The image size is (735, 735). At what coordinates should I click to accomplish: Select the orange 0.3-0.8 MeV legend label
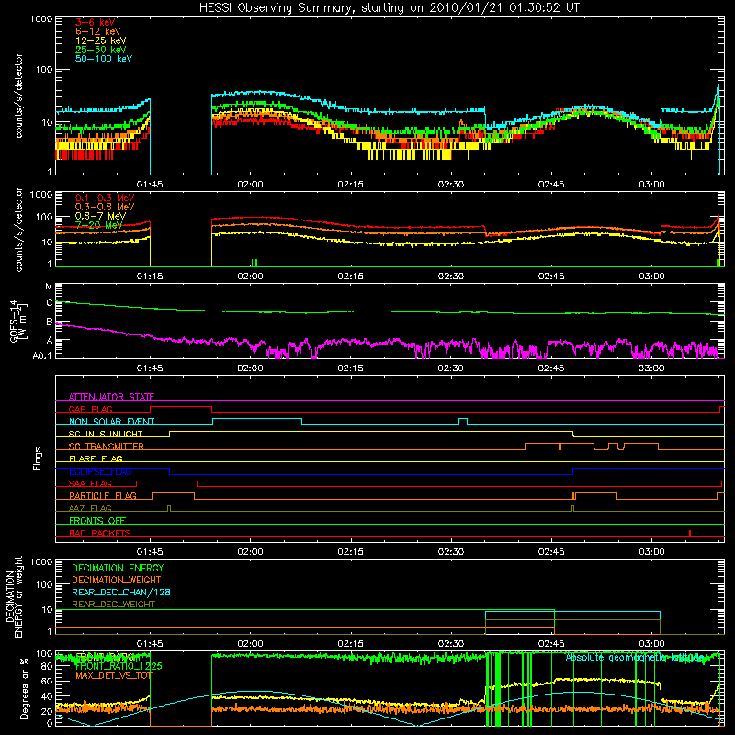105,207
